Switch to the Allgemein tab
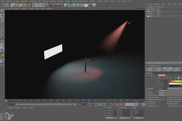 (x=168, y=68)
